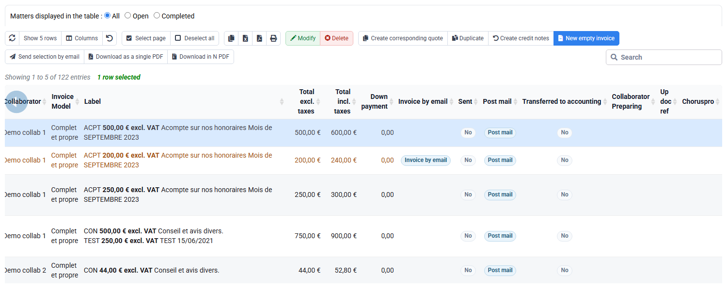Image resolution: width=727 pixels, height=293 pixels.
Task: Click the reset table undo icon
Action: 110,38
